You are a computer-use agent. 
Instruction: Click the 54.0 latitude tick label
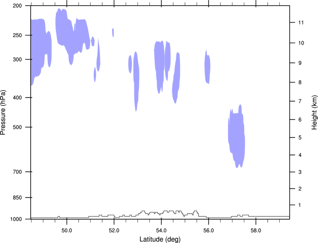(161, 231)
